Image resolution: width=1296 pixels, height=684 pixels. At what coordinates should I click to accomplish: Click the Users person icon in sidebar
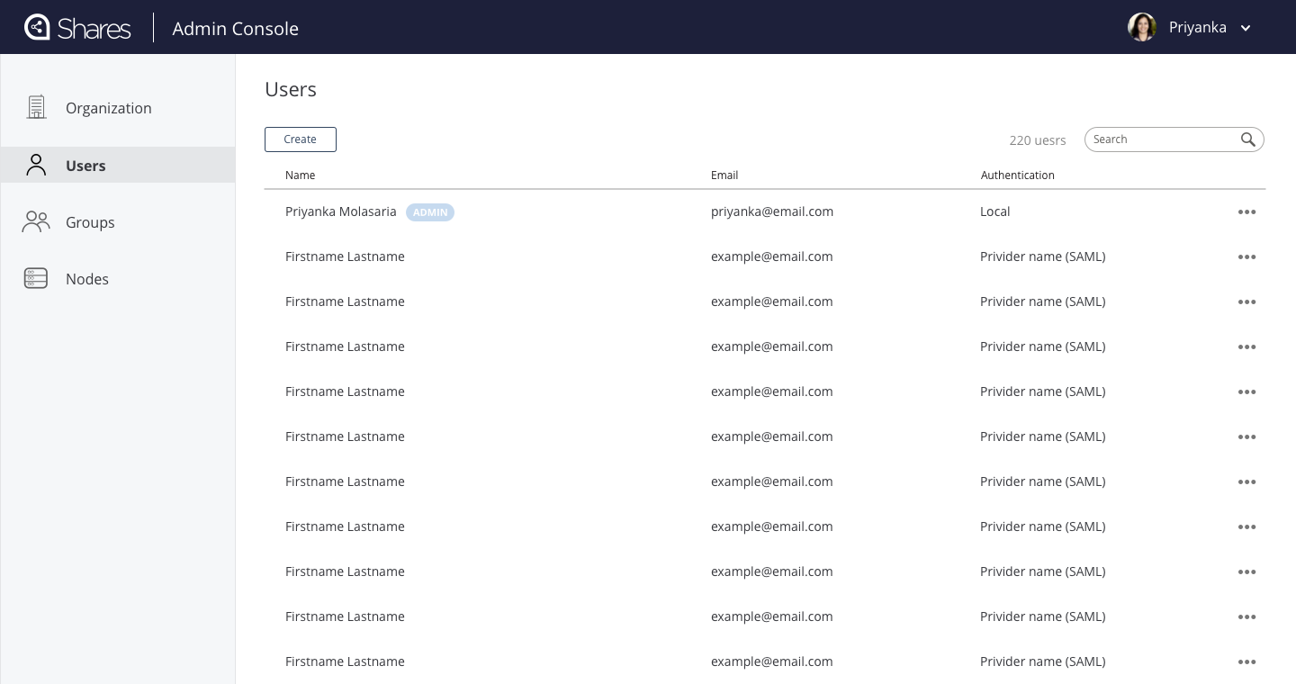[36, 164]
